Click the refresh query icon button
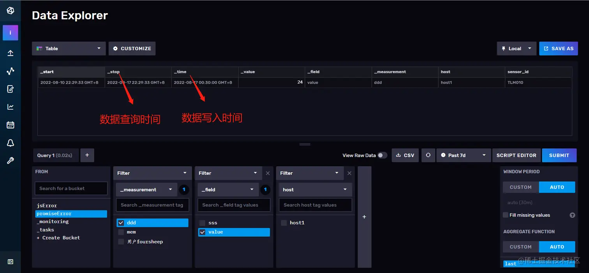Viewport: 589px width, 273px height. tap(428, 155)
